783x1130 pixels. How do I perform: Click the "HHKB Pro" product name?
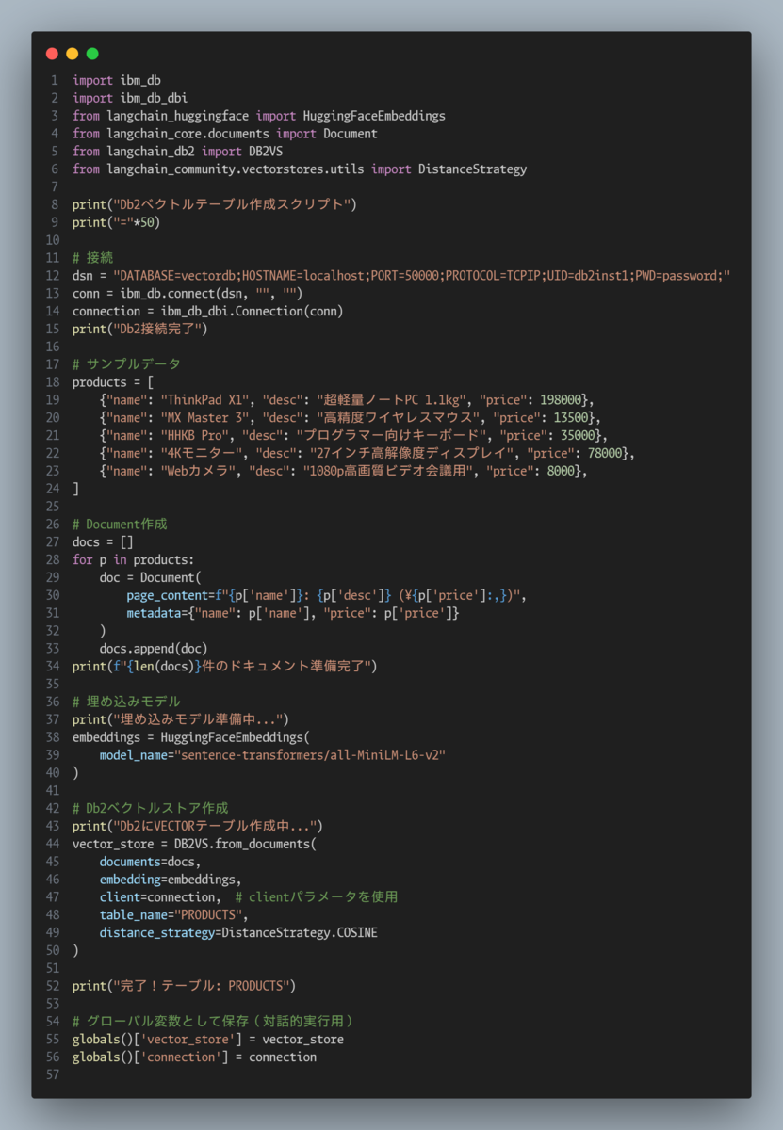pos(190,435)
